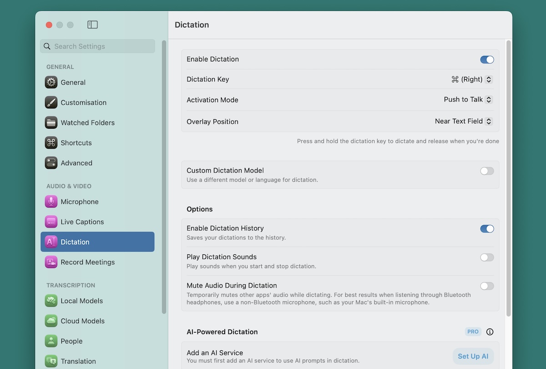Click 'Use a different model or language' description
546x369 pixels.
tap(252, 180)
